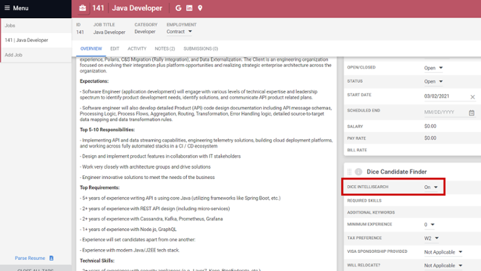This screenshot has height=271, width=481.
Task: Switch to the Activity tab
Action: coord(137,49)
